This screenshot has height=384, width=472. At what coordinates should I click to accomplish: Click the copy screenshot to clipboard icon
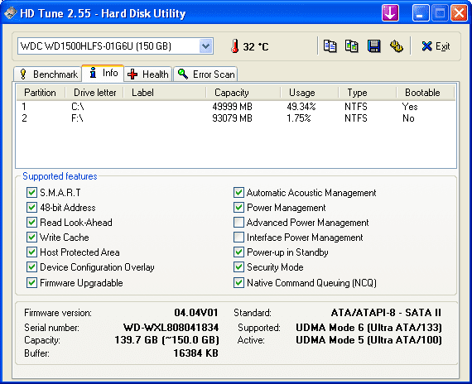[352, 46]
